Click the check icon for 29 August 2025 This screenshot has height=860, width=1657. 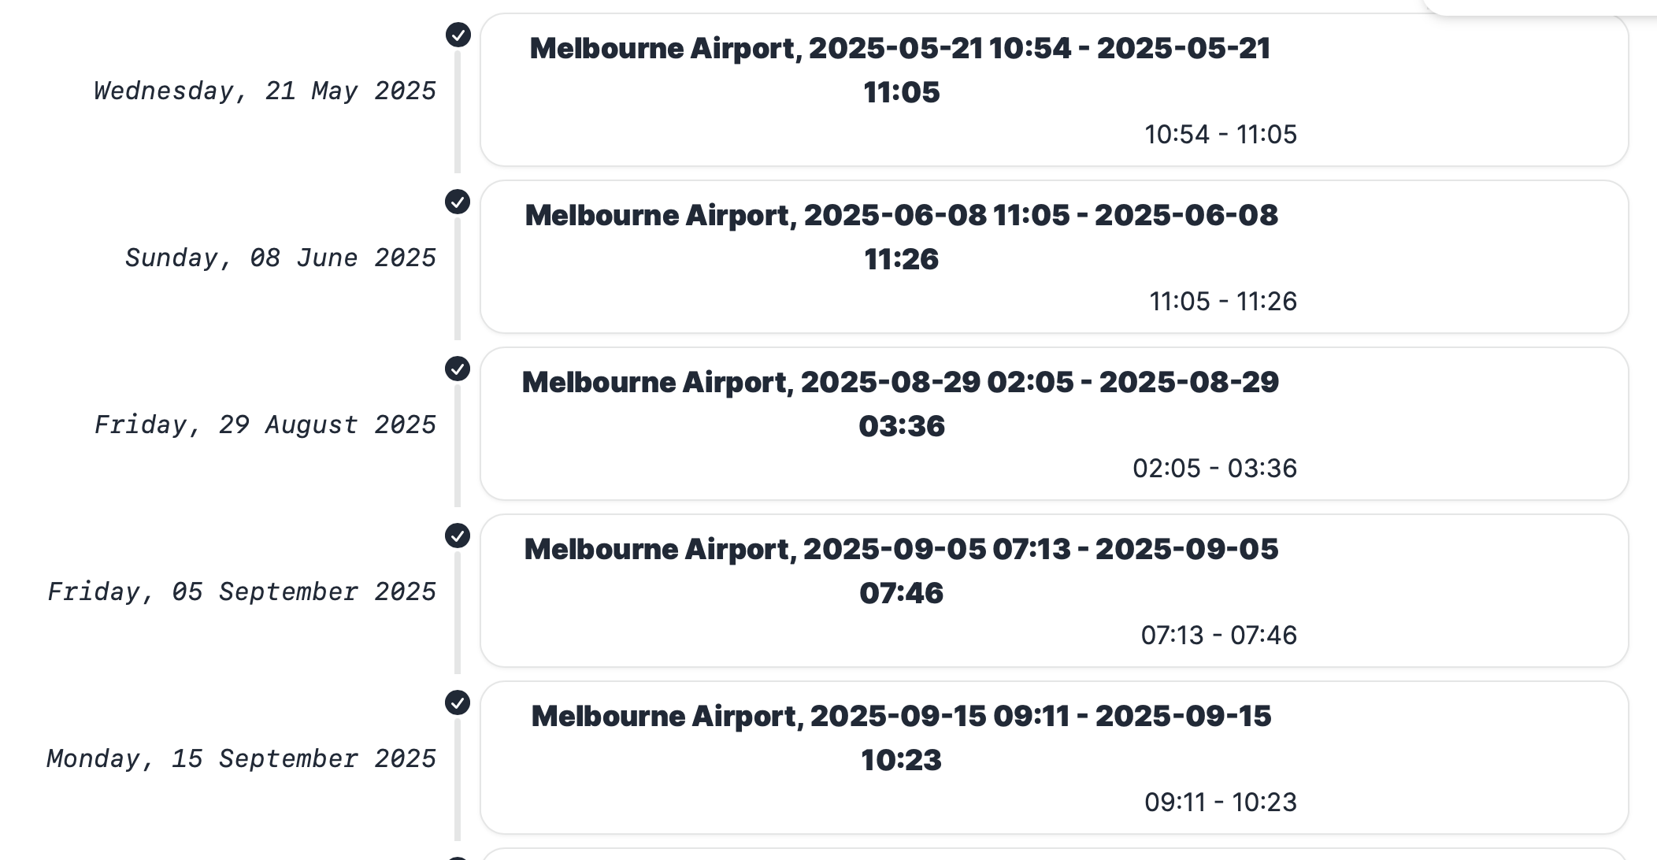458,369
